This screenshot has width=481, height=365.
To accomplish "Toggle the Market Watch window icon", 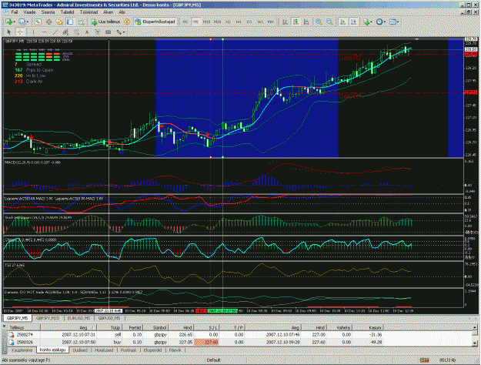I will (38, 22).
